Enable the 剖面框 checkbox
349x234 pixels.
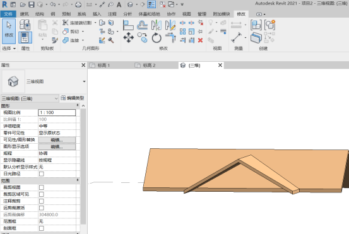[x=42, y=228]
